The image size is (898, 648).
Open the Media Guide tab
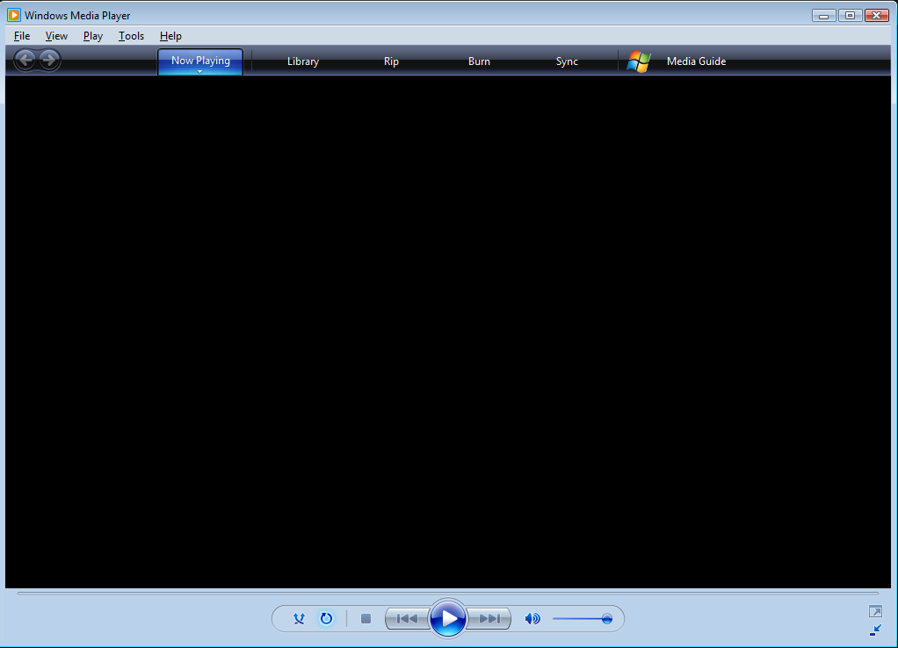(697, 61)
